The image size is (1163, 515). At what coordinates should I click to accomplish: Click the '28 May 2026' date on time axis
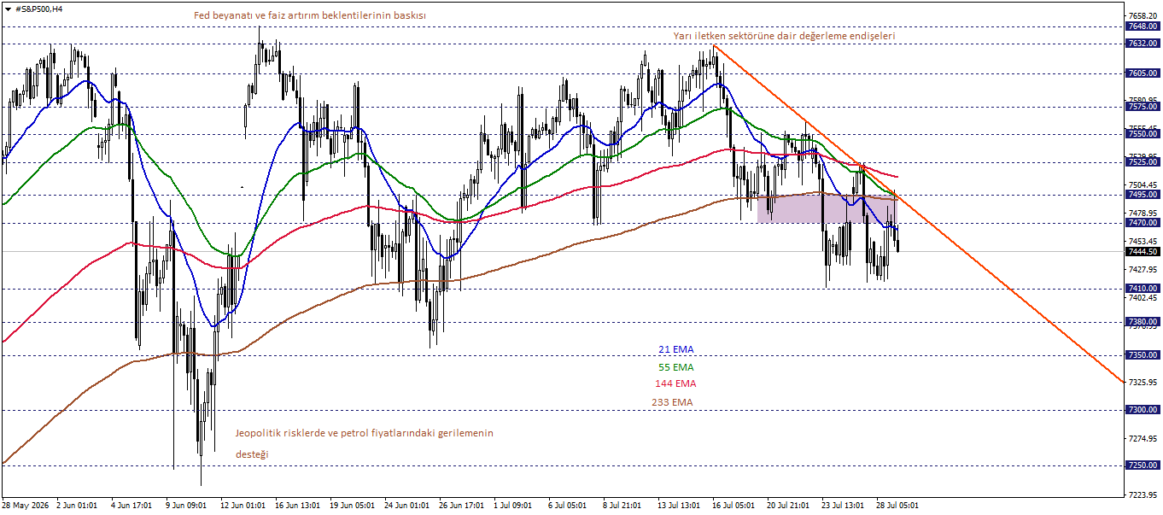[x=26, y=505]
